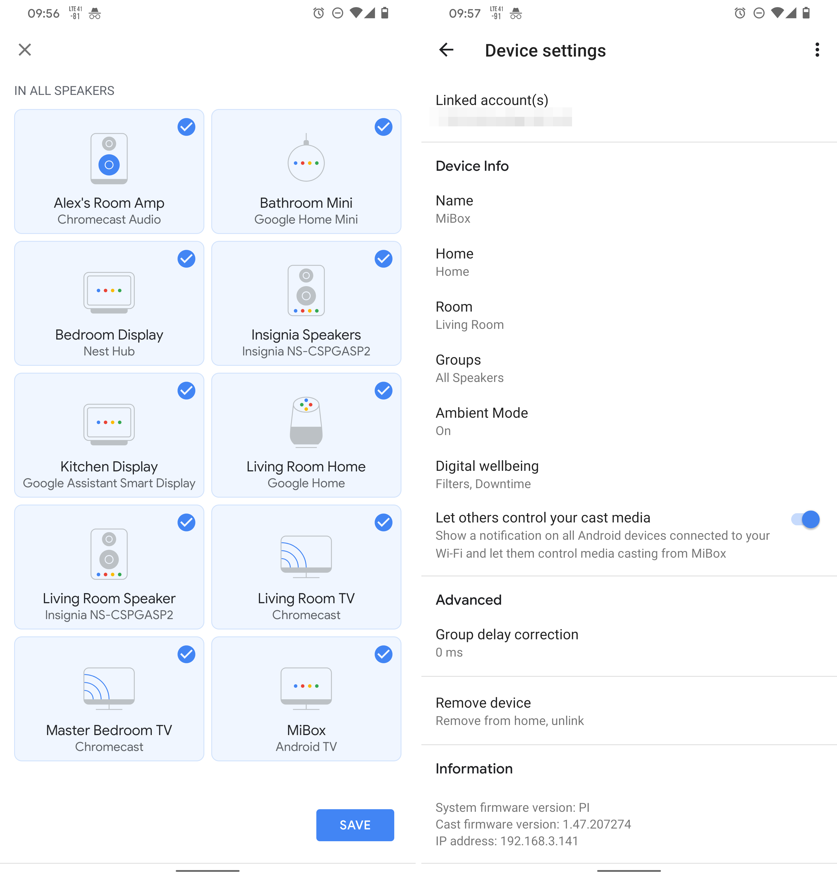Open Digital wellbeing Filters, Downtime

(629, 475)
